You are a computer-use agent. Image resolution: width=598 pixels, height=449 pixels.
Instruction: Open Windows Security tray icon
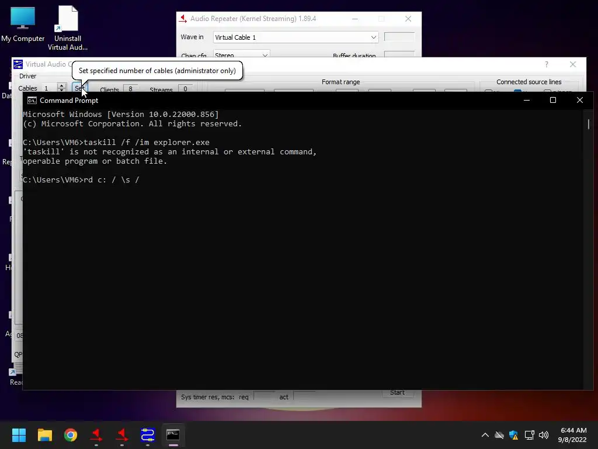[514, 435]
